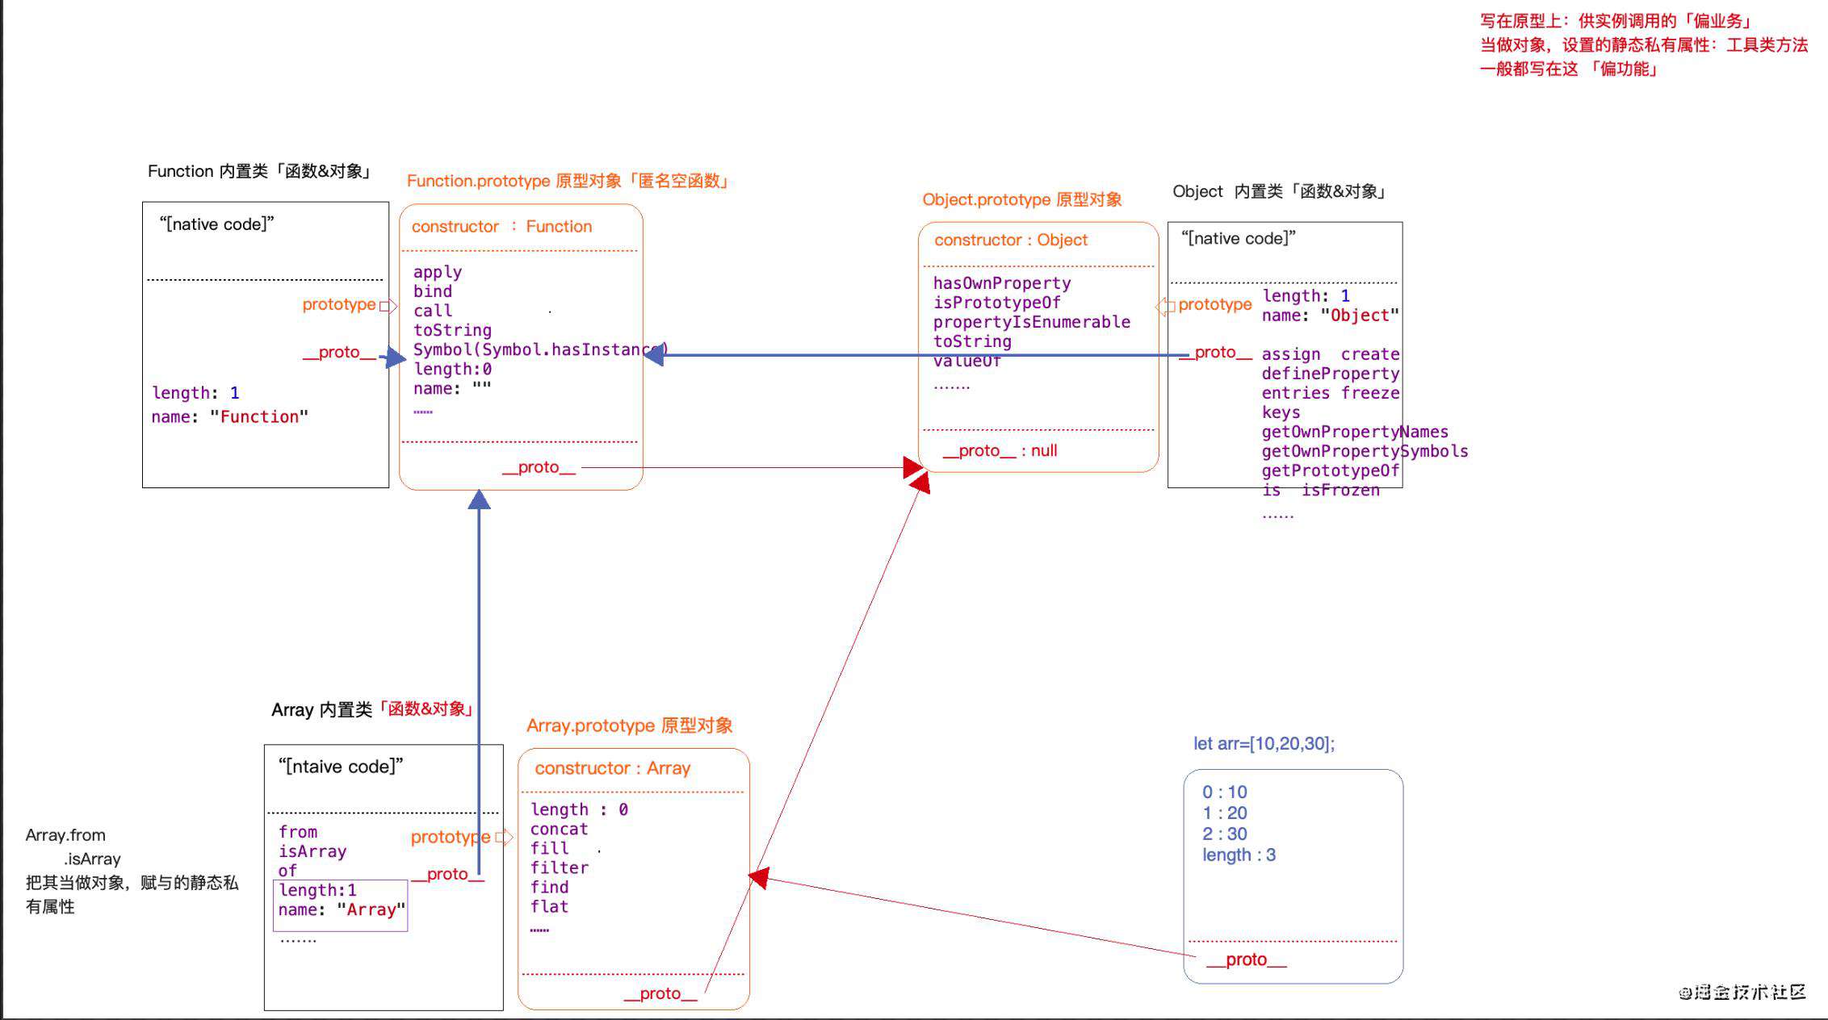The width and height of the screenshot is (1828, 1020).
Task: Click 'toString' in Object.prototype box
Action: click(972, 341)
